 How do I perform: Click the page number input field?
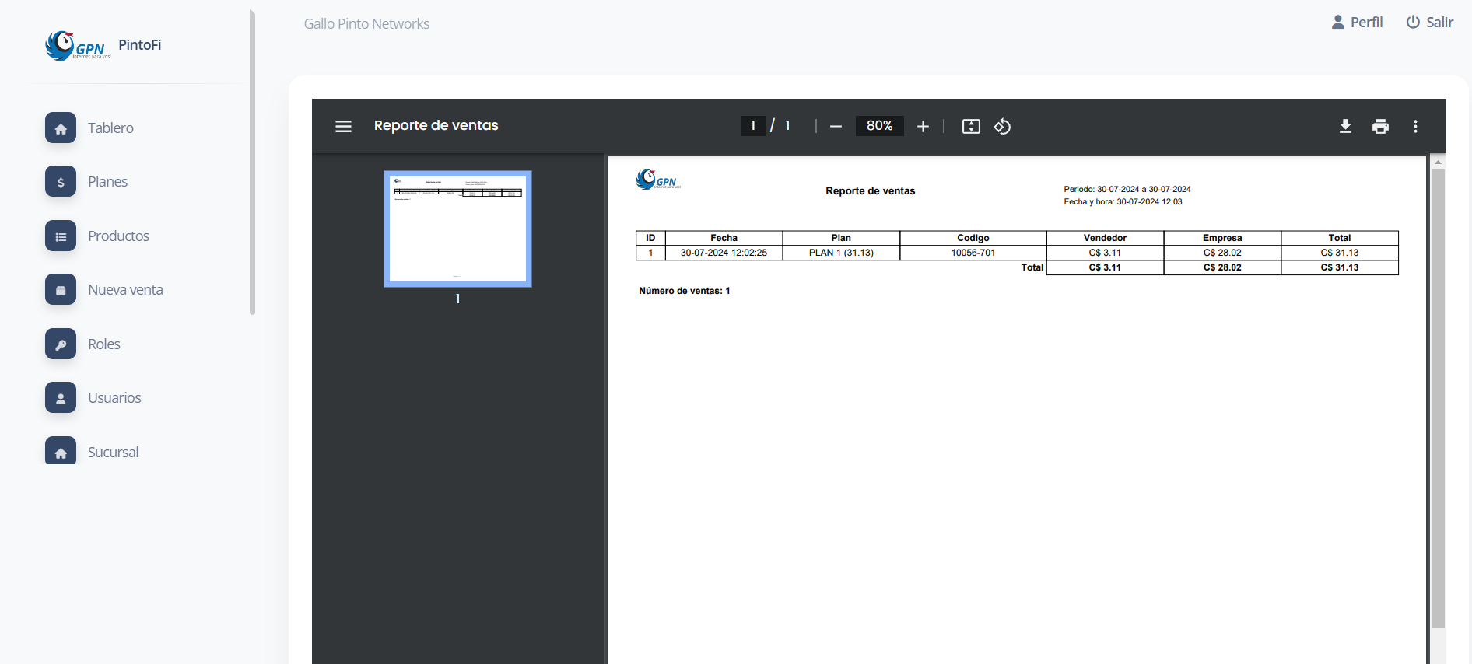[x=752, y=126]
